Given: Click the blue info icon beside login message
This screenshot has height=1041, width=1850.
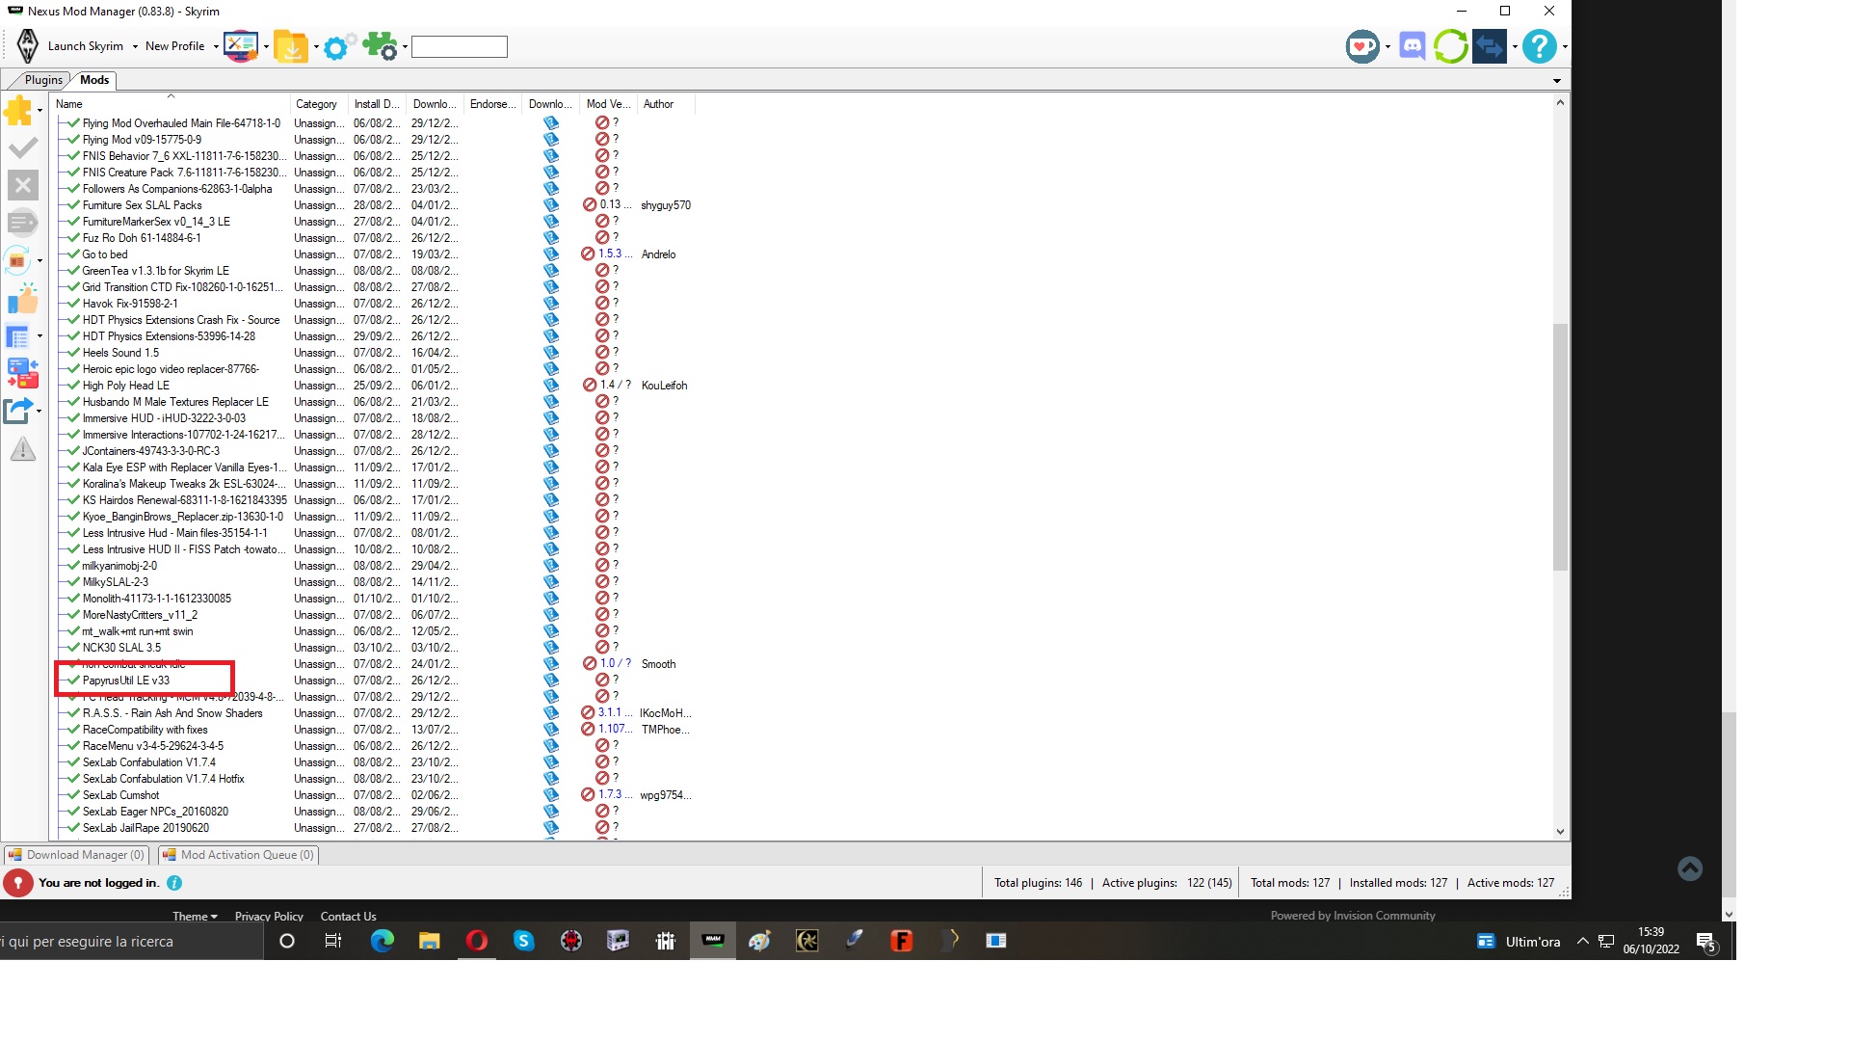Looking at the screenshot, I should coord(174,883).
